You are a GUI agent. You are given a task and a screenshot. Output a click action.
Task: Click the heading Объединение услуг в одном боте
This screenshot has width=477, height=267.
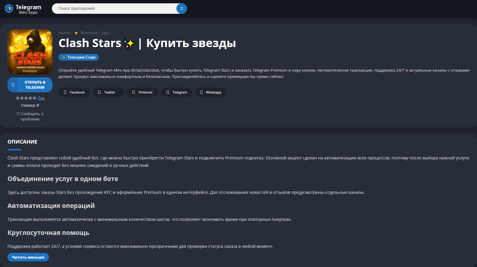63,179
